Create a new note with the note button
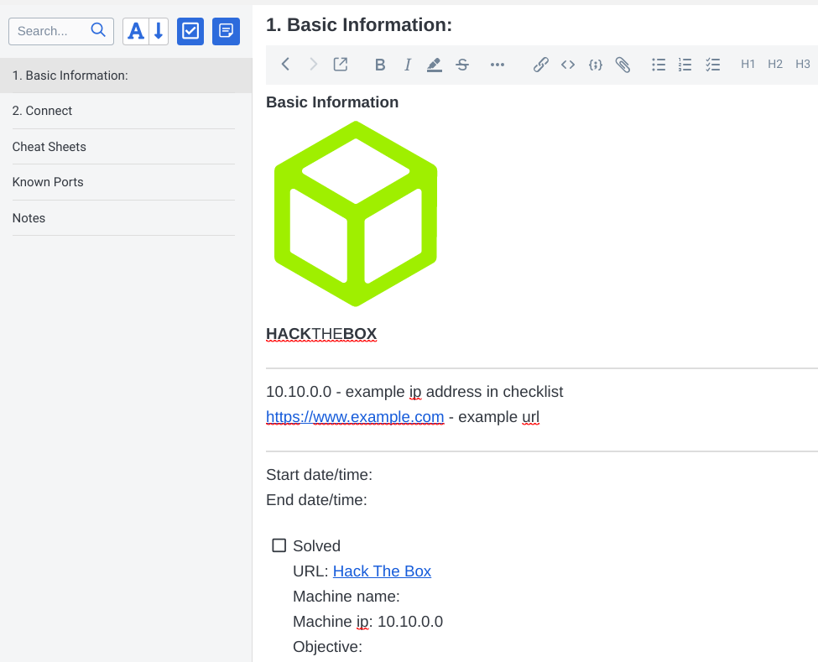Screen dimensions: 818x662 pyautogui.click(x=226, y=31)
